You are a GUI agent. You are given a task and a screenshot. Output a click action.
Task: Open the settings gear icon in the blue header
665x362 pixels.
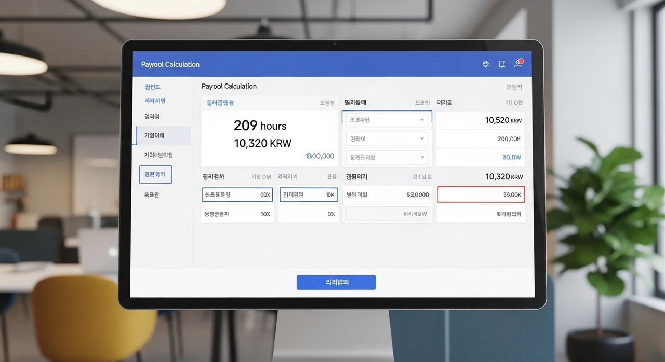click(486, 64)
